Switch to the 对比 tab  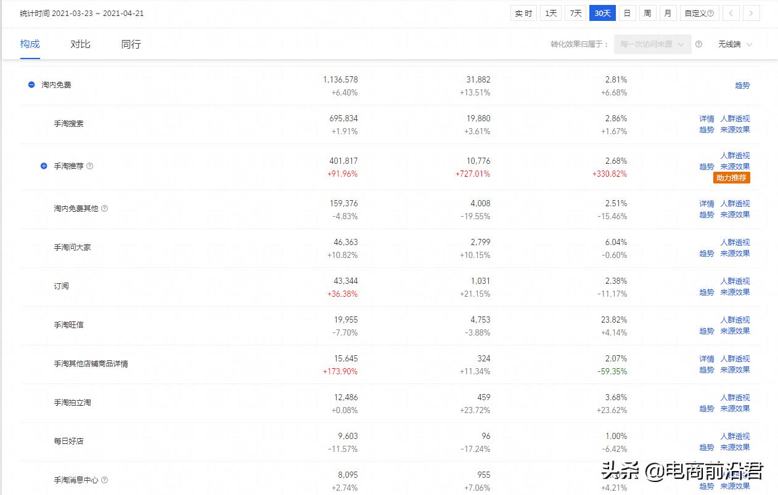[x=80, y=44]
